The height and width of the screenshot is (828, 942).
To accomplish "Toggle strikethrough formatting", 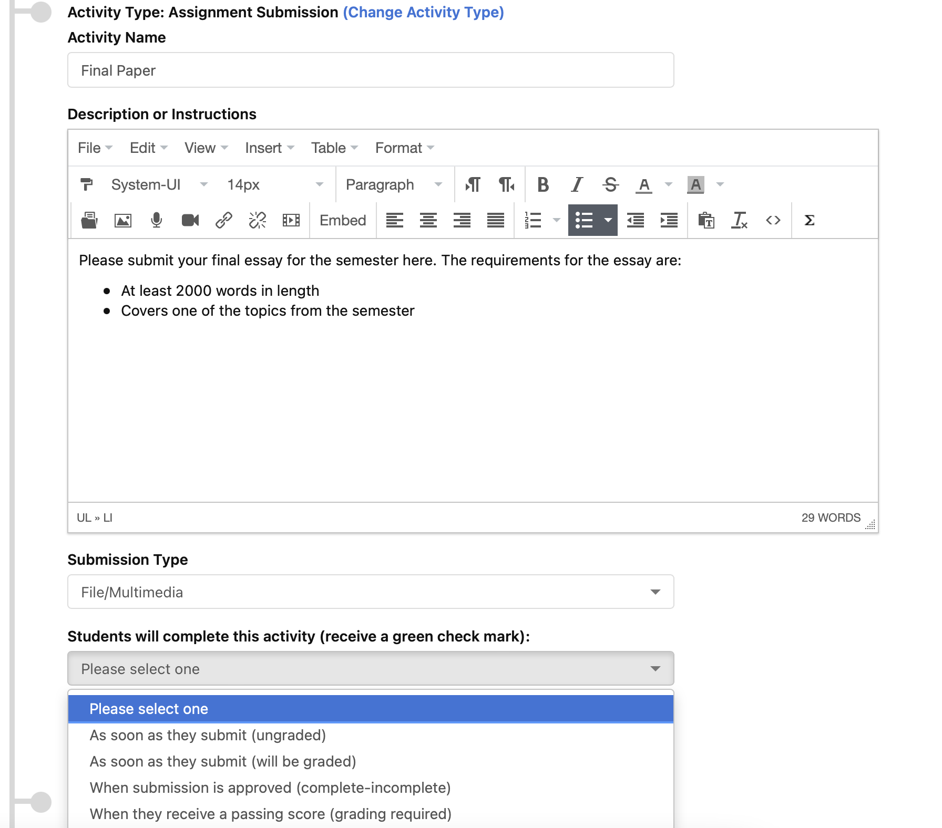I will point(610,184).
